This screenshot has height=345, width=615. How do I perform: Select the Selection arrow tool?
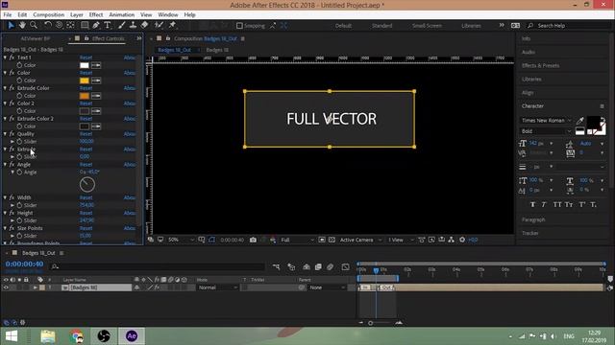pyautogui.click(x=11, y=26)
